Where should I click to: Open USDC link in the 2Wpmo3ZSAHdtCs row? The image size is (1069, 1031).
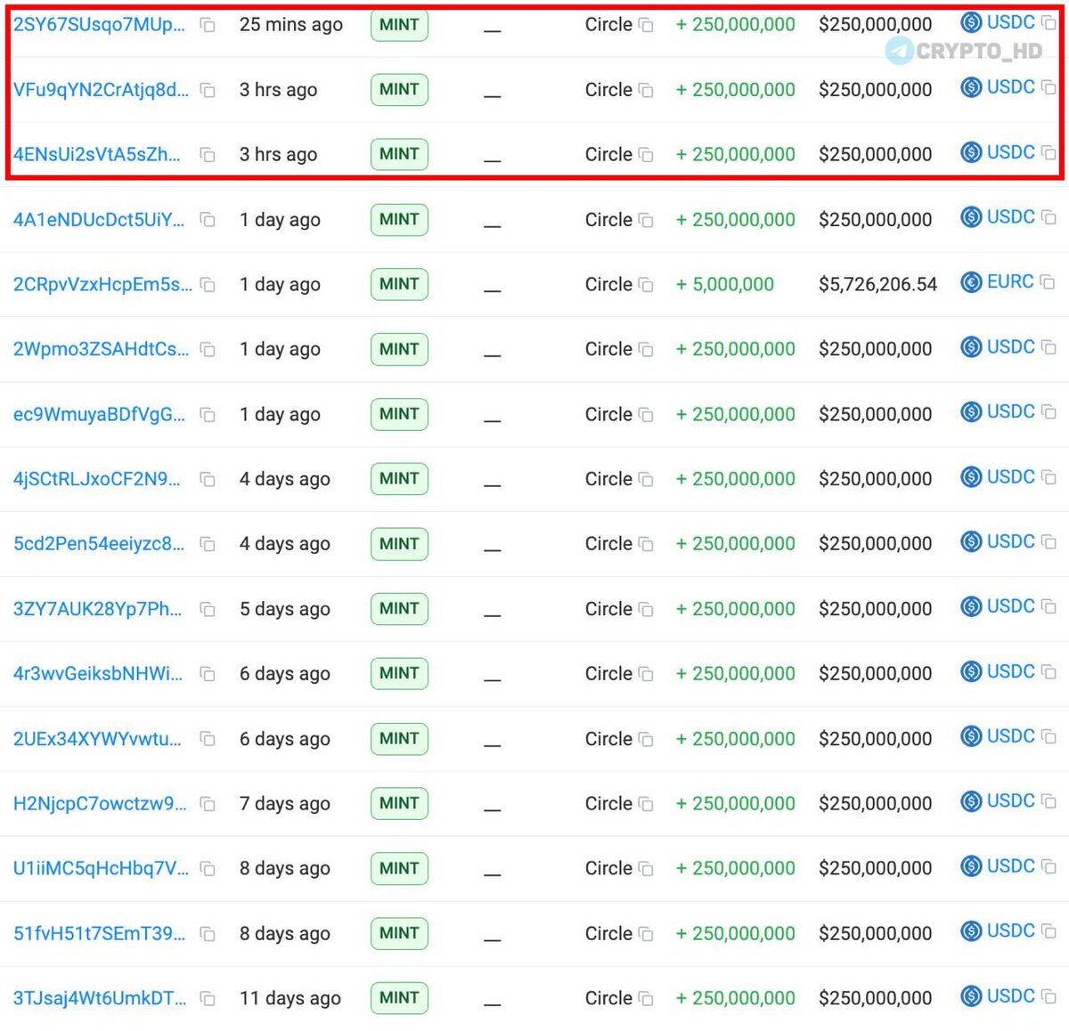(1011, 347)
